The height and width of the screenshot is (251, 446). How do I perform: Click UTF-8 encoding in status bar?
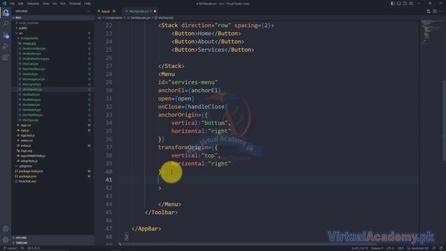pyautogui.click(x=390, y=248)
